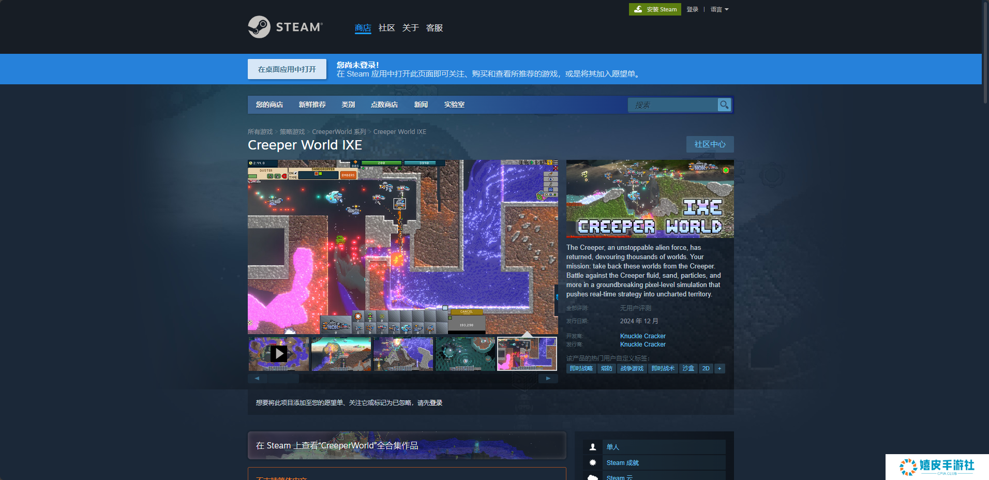This screenshot has width=989, height=480.
Task: Open the Knuckle Cracker developer link
Action: pos(642,336)
